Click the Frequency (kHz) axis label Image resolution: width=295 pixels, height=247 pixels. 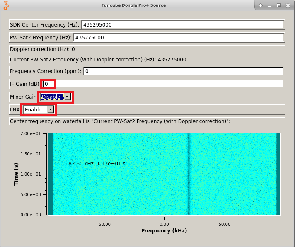[x=164, y=230]
